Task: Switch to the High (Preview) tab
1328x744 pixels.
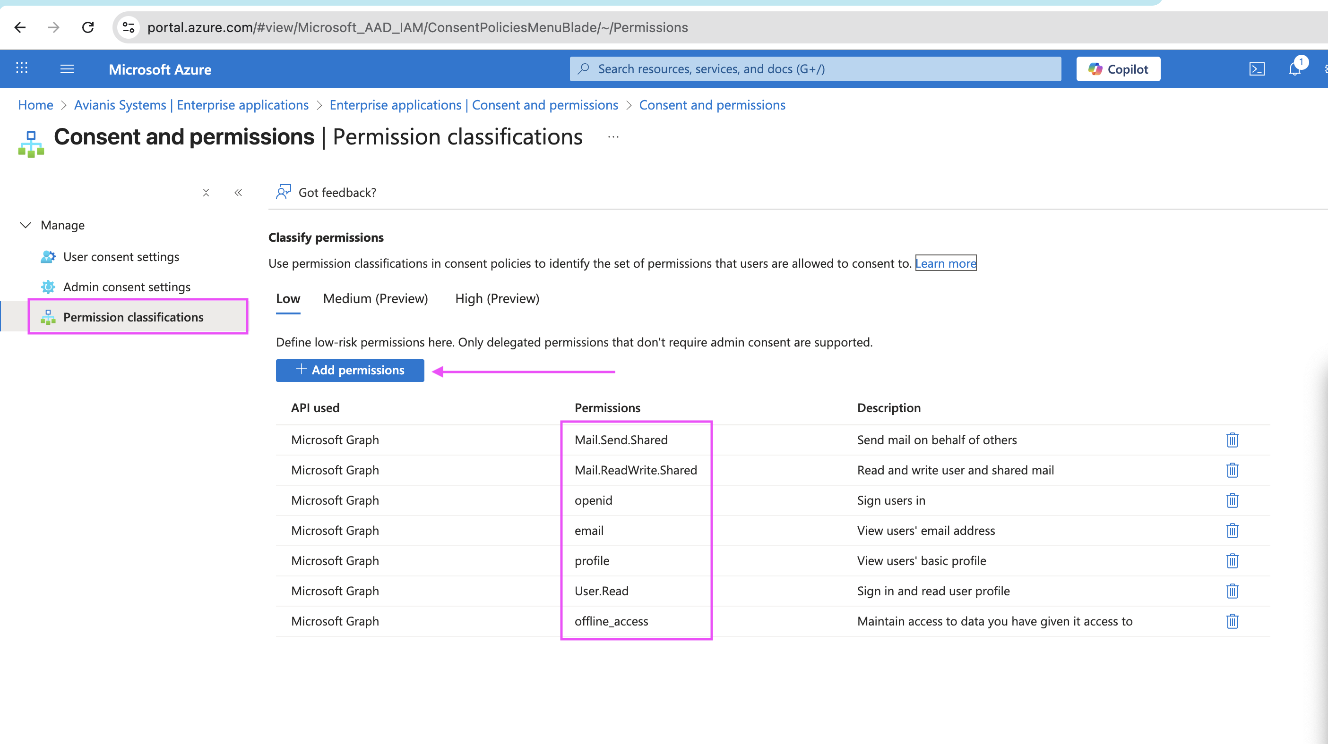Action: [x=497, y=299]
